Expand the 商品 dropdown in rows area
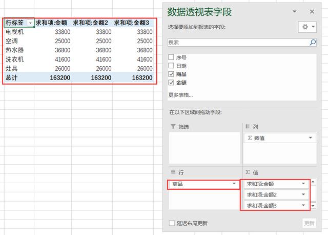 [234, 184]
